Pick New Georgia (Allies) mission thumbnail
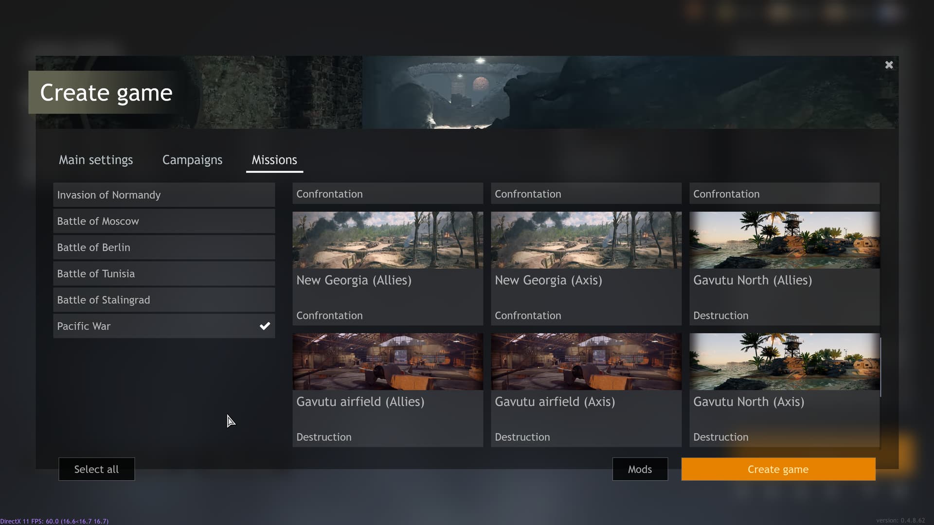The width and height of the screenshot is (934, 525). point(388,240)
